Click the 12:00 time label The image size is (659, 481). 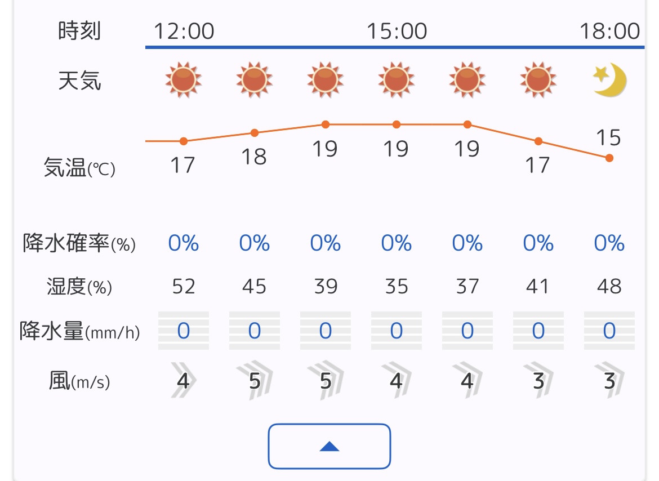click(x=184, y=31)
